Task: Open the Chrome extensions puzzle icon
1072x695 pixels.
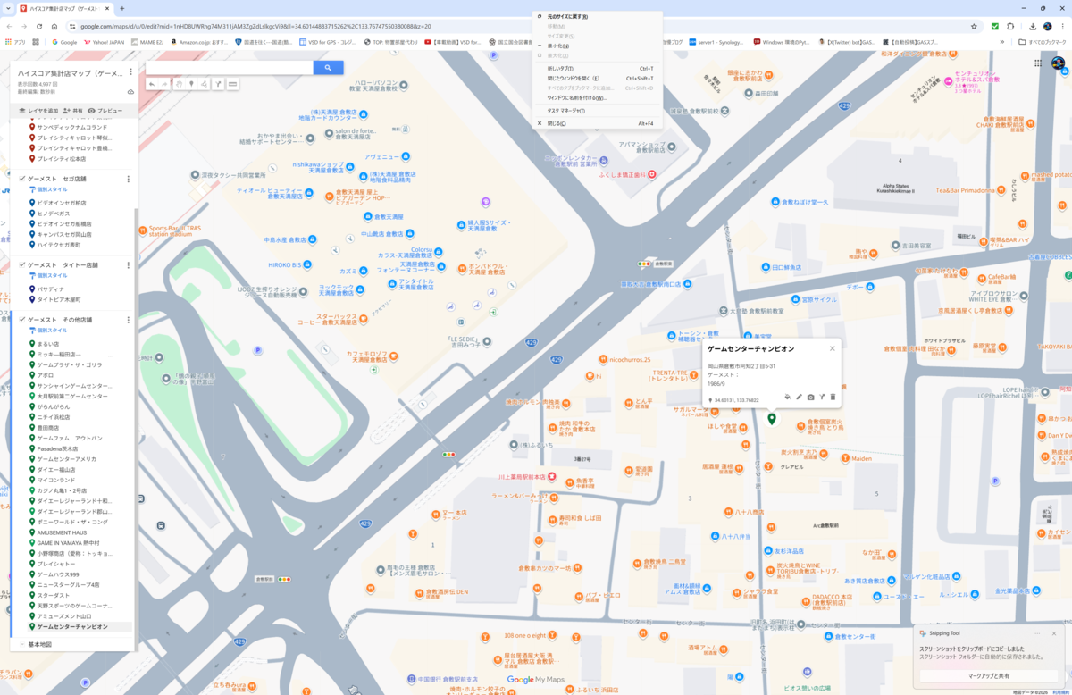Action: point(1011,26)
